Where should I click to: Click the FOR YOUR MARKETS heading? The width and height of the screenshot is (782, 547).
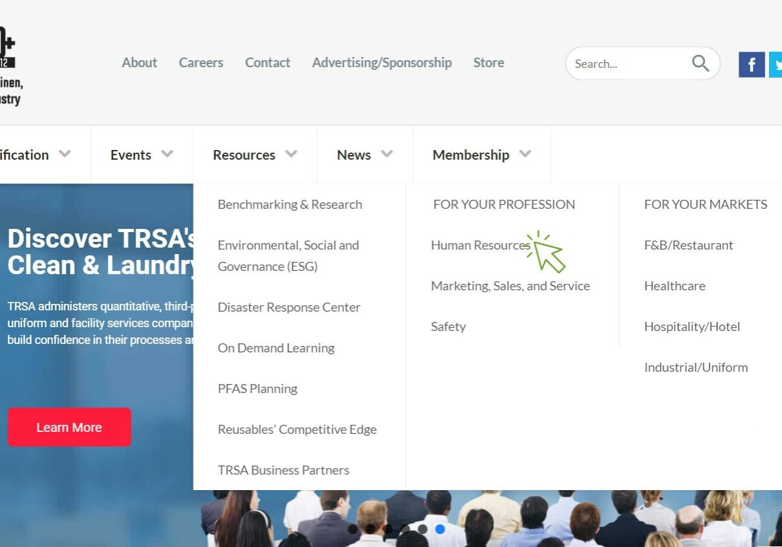pyautogui.click(x=706, y=204)
